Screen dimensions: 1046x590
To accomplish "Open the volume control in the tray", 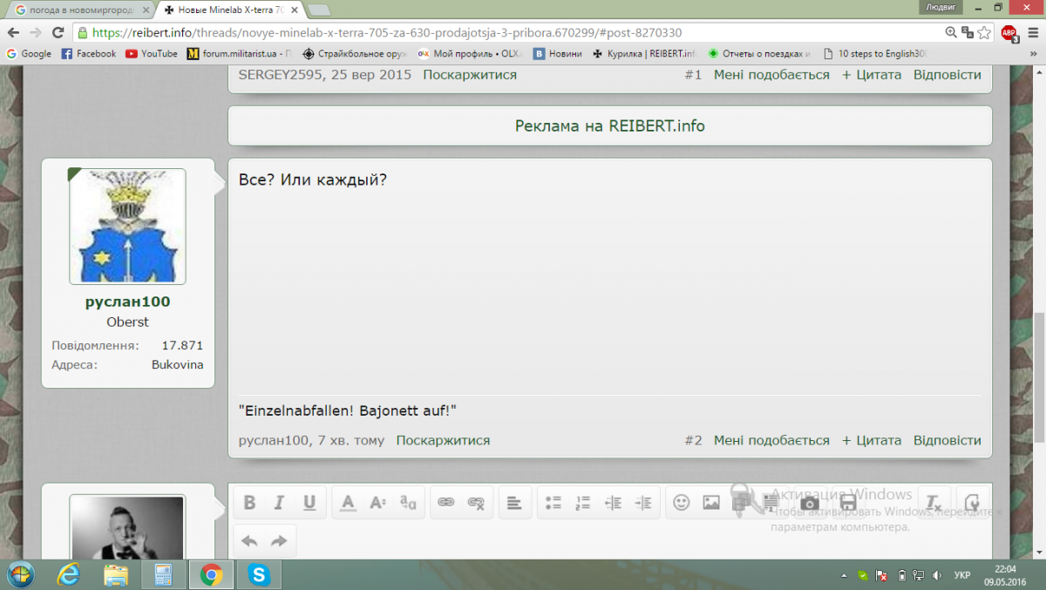I will [938, 575].
